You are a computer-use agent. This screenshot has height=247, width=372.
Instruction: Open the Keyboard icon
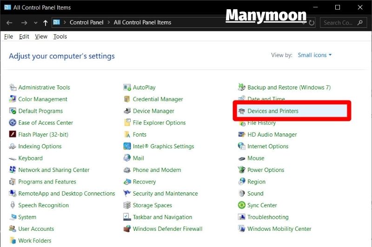click(13, 158)
